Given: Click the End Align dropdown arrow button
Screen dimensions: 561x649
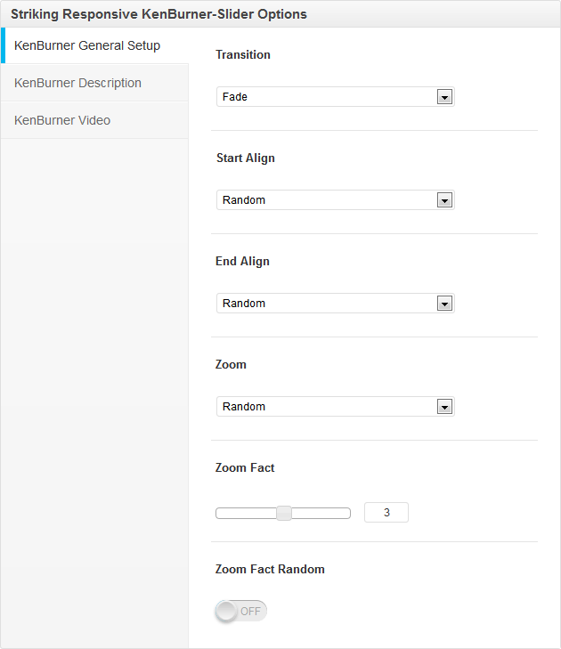Looking at the screenshot, I should click(x=444, y=304).
